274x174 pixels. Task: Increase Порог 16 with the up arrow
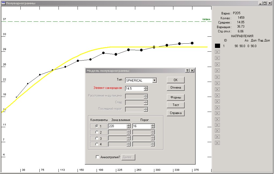point(153,125)
